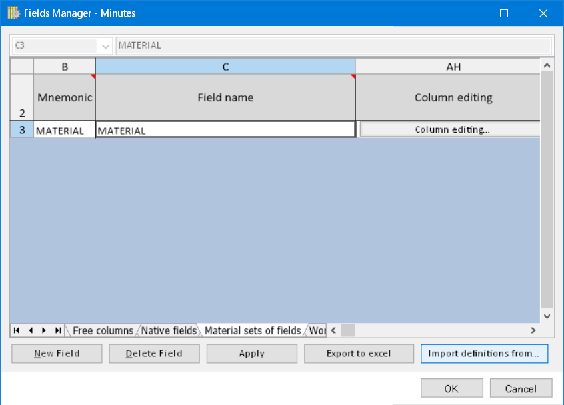Image resolution: width=564 pixels, height=405 pixels.
Task: Open the Native fields tab
Action: click(169, 330)
